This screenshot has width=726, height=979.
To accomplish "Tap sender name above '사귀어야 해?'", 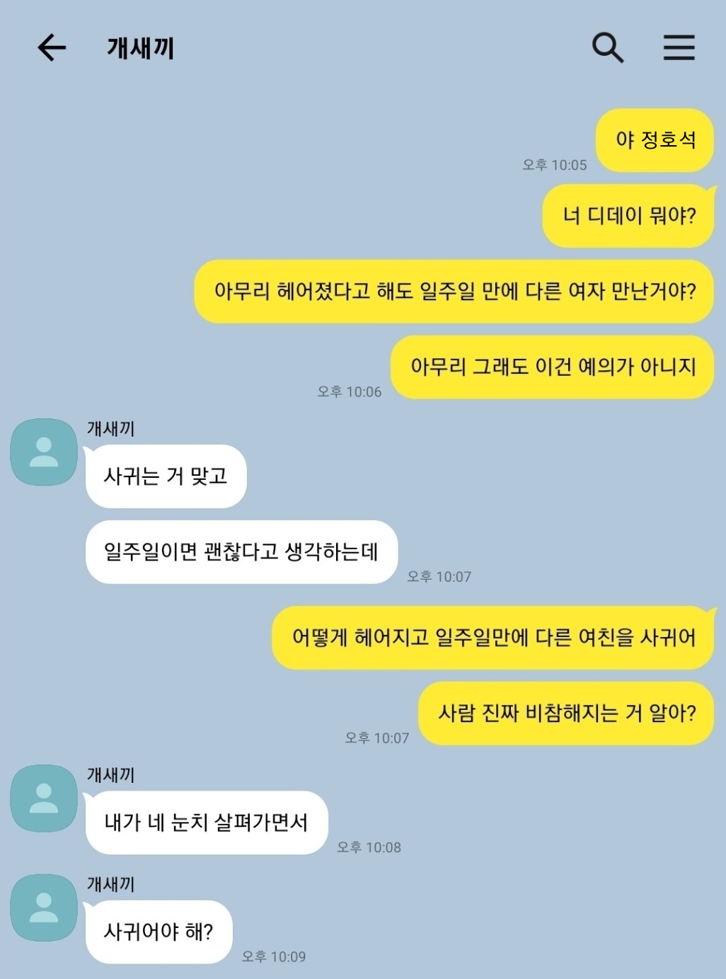I will (110, 884).
